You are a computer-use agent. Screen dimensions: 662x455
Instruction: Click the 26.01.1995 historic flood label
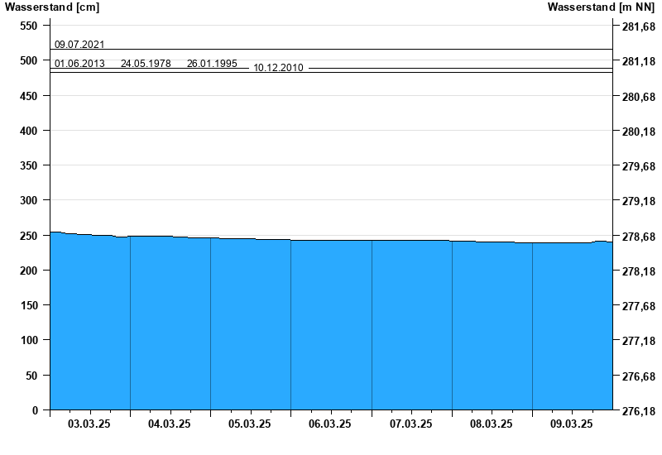pos(212,64)
